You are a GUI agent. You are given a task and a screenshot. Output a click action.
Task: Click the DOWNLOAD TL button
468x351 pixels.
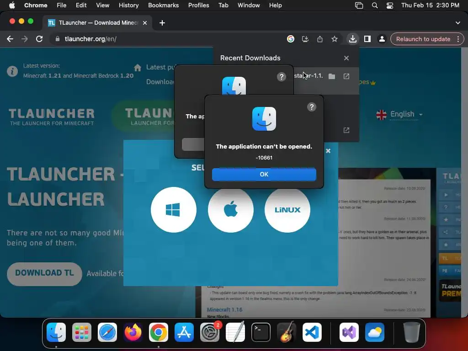44,273
